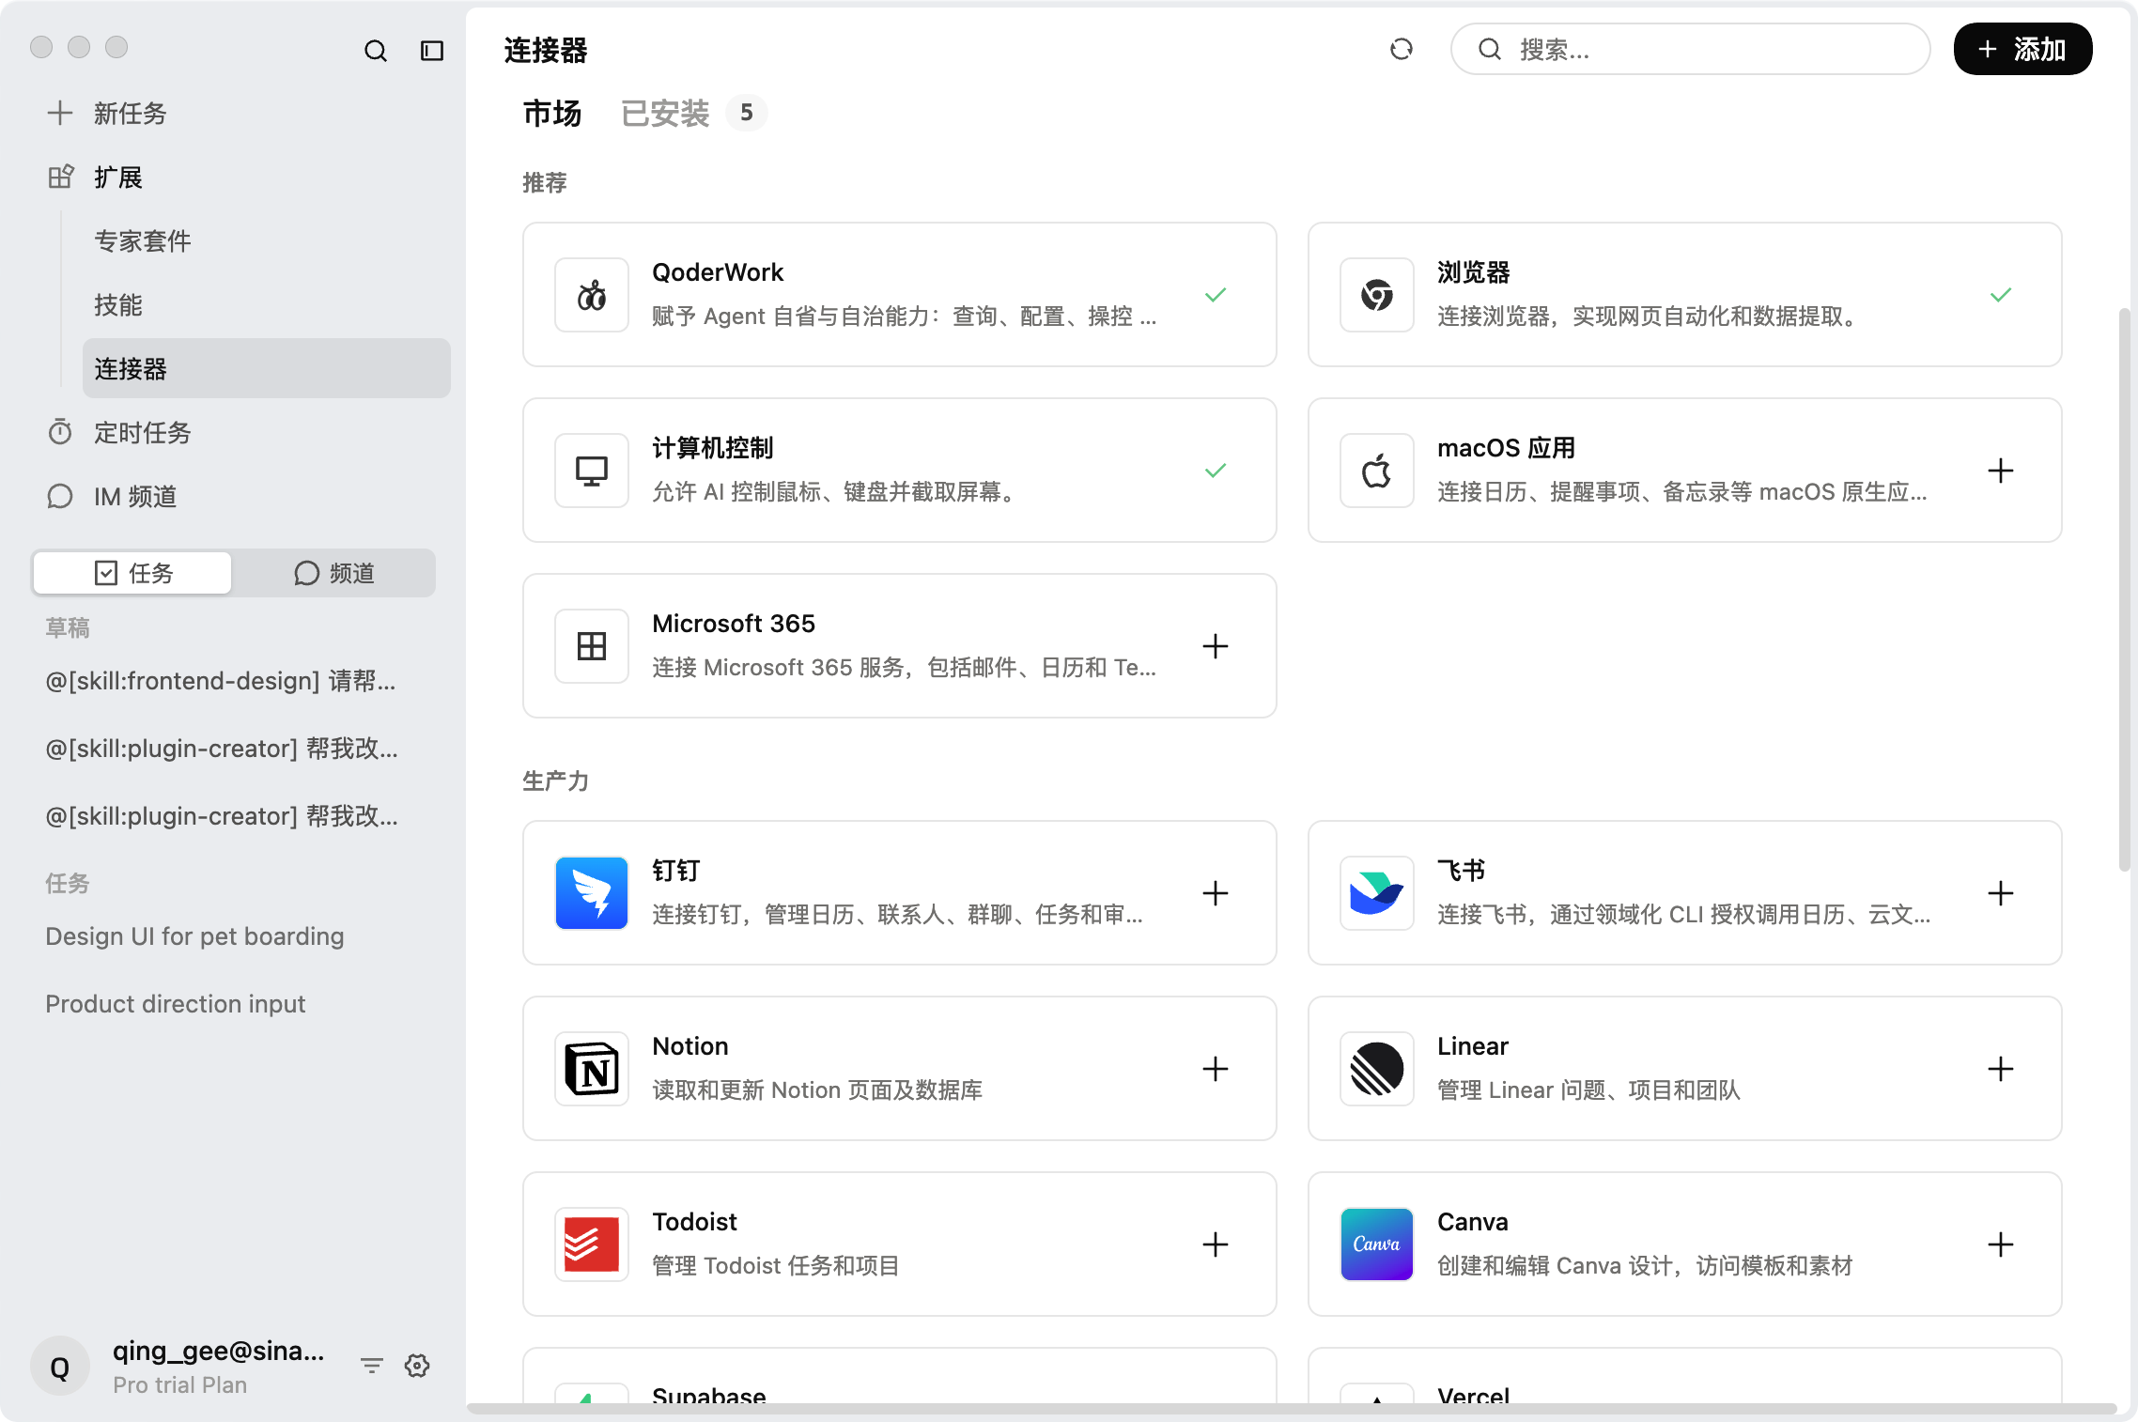Add the Notion connector with plus

(x=1215, y=1069)
